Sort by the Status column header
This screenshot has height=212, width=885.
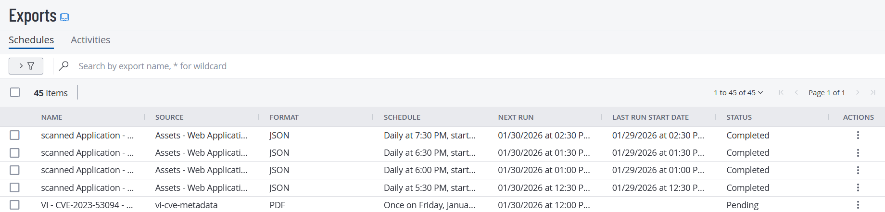coord(739,117)
